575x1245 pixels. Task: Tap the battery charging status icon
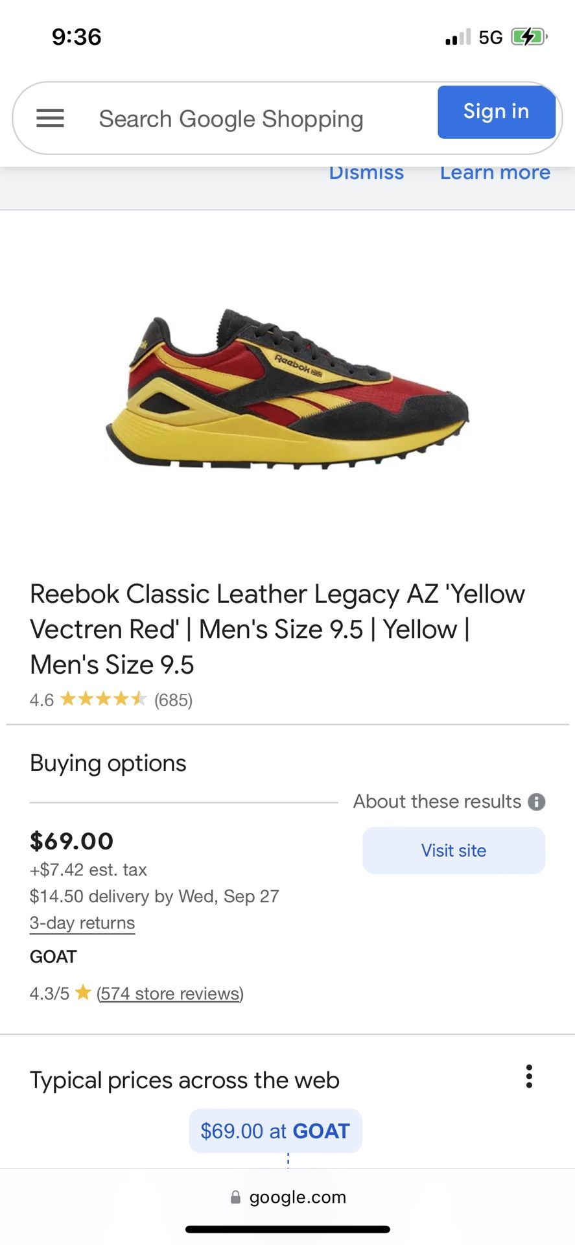click(x=529, y=37)
